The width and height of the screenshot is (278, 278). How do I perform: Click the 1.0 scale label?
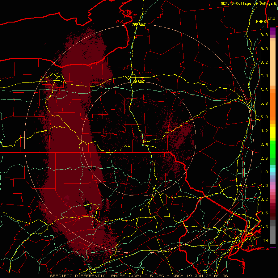coord(264,186)
